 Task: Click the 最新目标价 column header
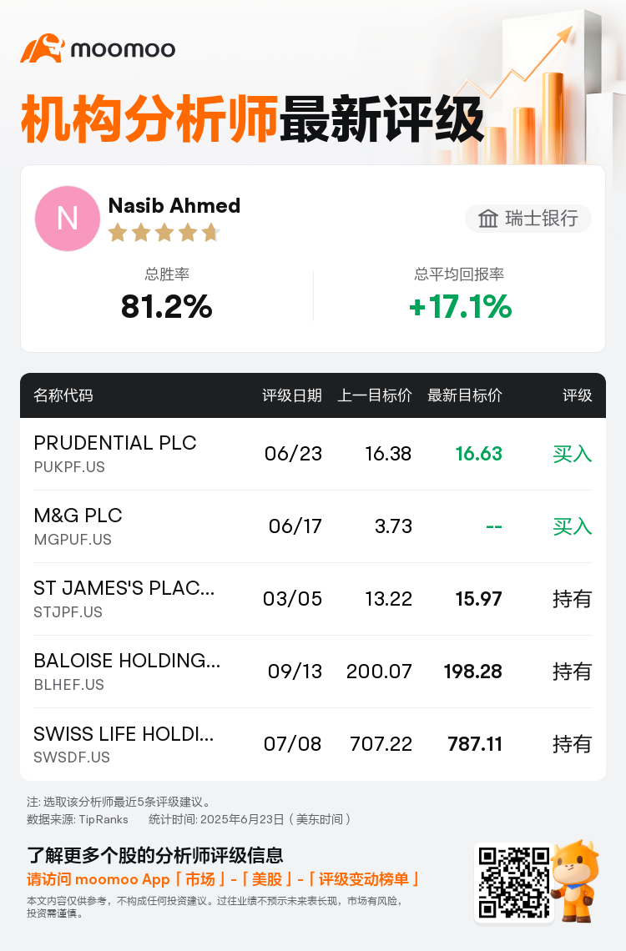(465, 395)
